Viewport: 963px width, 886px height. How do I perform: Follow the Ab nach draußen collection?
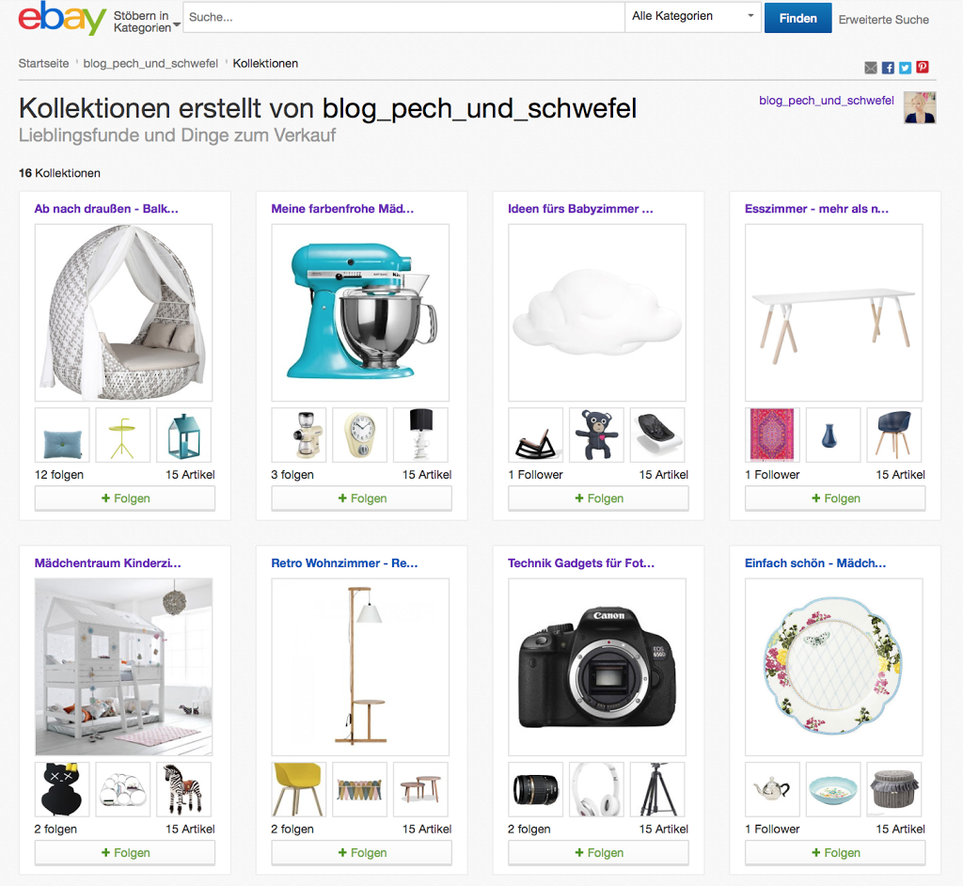(125, 498)
